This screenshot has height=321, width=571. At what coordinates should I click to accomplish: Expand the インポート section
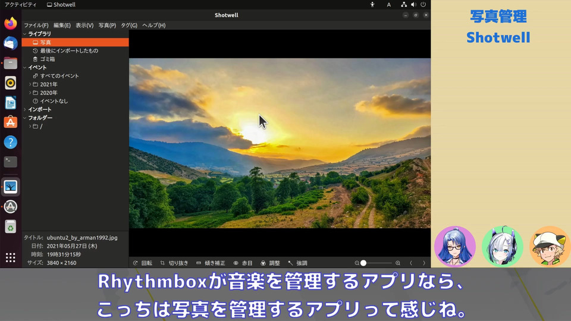[25, 109]
